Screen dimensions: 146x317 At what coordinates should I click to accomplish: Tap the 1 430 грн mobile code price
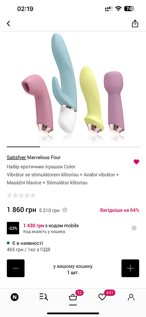34,226
